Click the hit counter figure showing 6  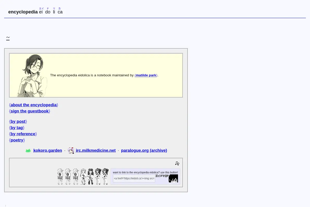tap(90, 176)
